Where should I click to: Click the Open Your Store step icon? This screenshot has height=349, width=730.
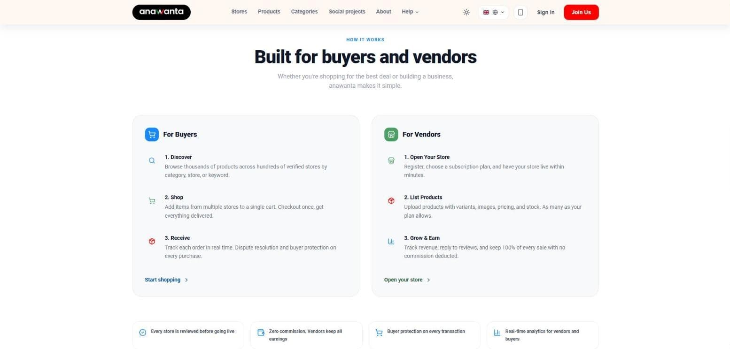tap(391, 160)
